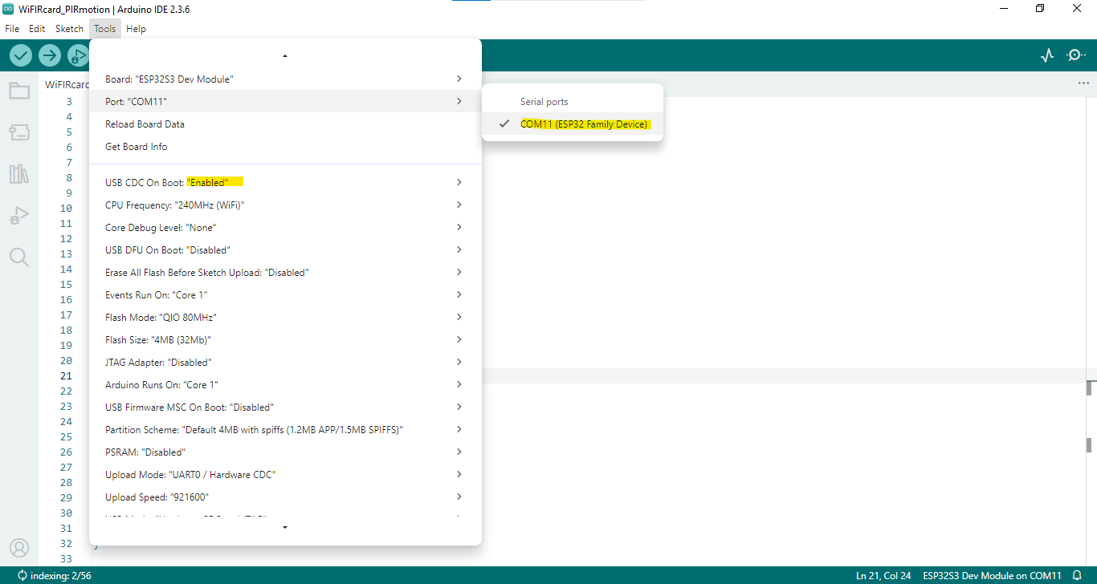
Task: Open the Sketchbook folder sidebar icon
Action: [x=19, y=91]
